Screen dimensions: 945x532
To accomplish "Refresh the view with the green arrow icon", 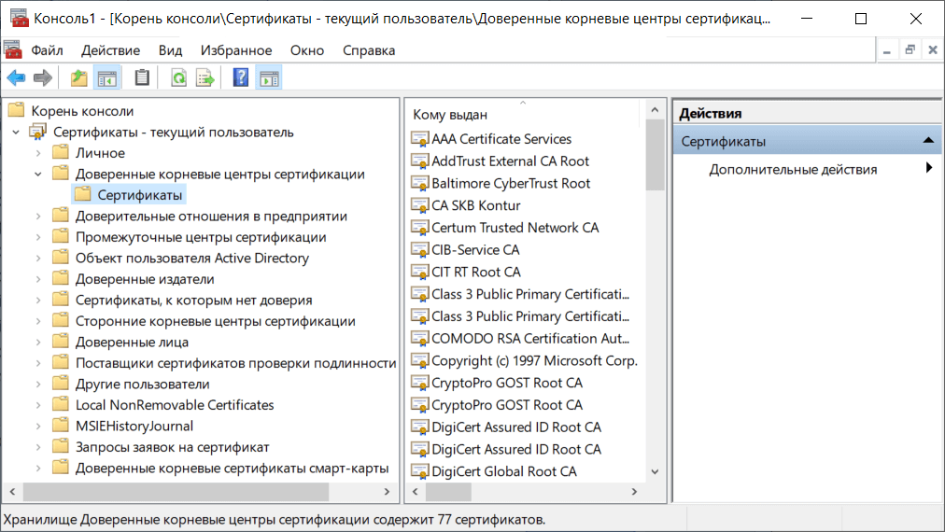I will [178, 78].
